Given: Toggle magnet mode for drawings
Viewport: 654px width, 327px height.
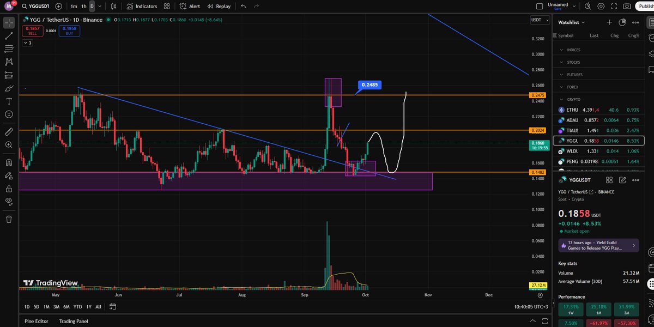Looking at the screenshot, I should point(9,162).
